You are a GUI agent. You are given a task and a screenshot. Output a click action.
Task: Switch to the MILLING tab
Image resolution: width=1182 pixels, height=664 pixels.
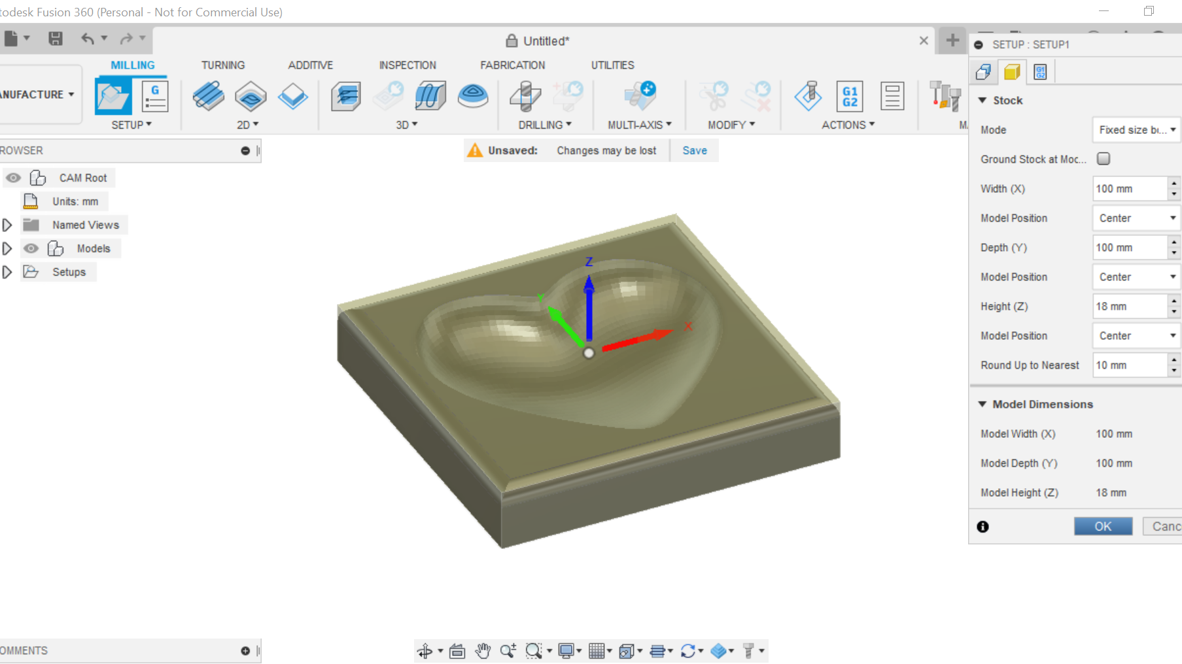point(133,65)
